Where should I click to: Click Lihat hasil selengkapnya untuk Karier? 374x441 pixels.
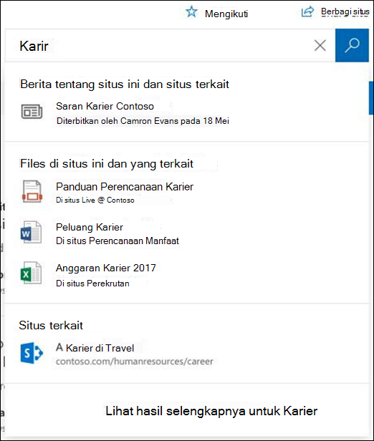(x=211, y=411)
